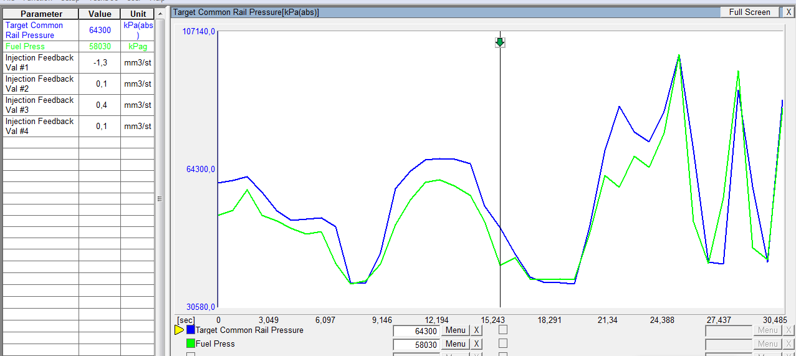Remove Target Common Rail Pressure with its X button

[x=476, y=330]
